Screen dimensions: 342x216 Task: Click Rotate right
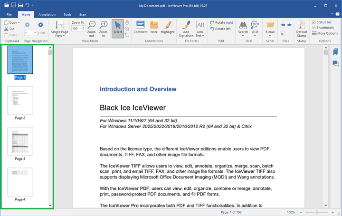coord(222,22)
